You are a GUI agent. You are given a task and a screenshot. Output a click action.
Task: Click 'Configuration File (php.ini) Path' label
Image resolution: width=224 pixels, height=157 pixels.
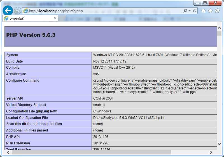[x=32, y=111]
